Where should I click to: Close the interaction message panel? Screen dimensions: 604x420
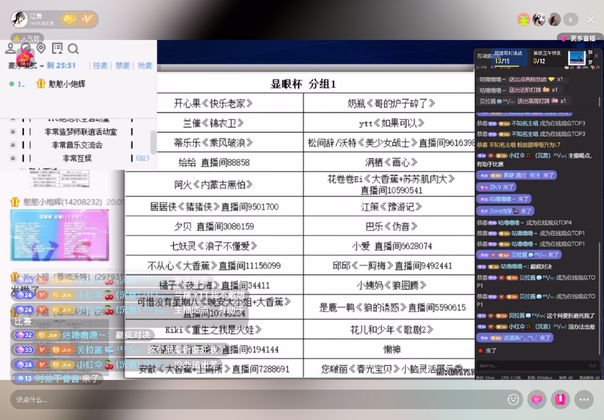597,56
